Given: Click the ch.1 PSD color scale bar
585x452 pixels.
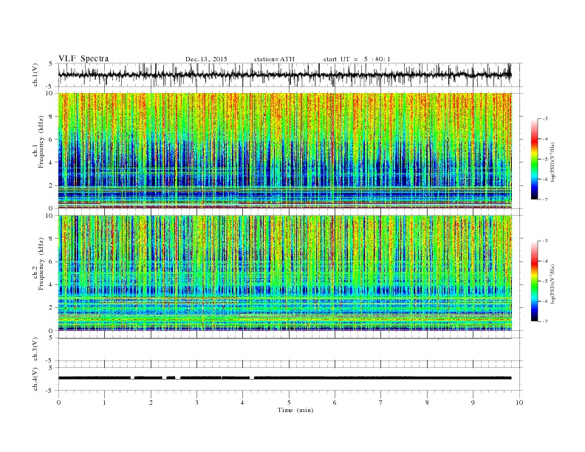Looking at the screenshot, I should click(535, 159).
